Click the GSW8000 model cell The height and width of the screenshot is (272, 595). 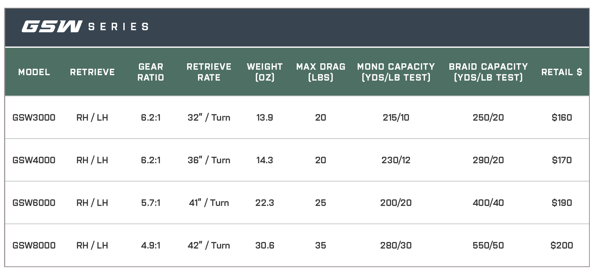pos(34,246)
